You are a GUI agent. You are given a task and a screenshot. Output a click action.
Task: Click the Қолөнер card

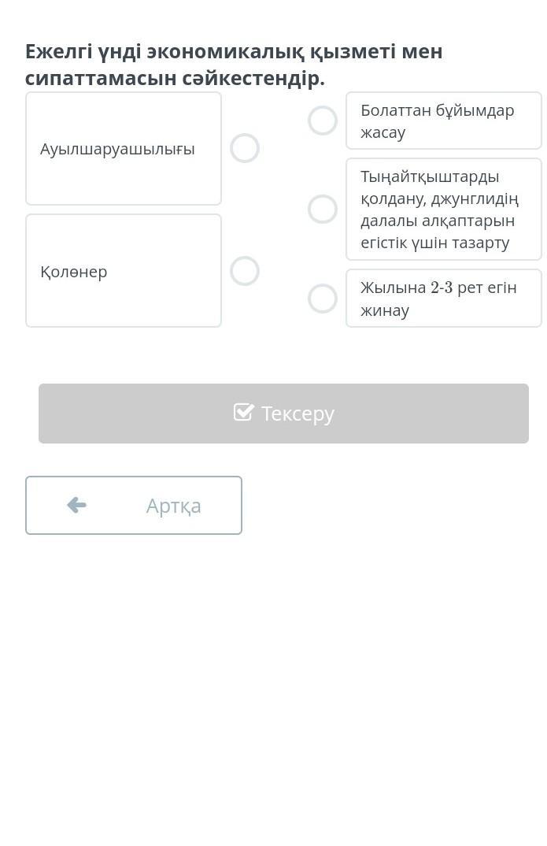pyautogui.click(x=124, y=271)
